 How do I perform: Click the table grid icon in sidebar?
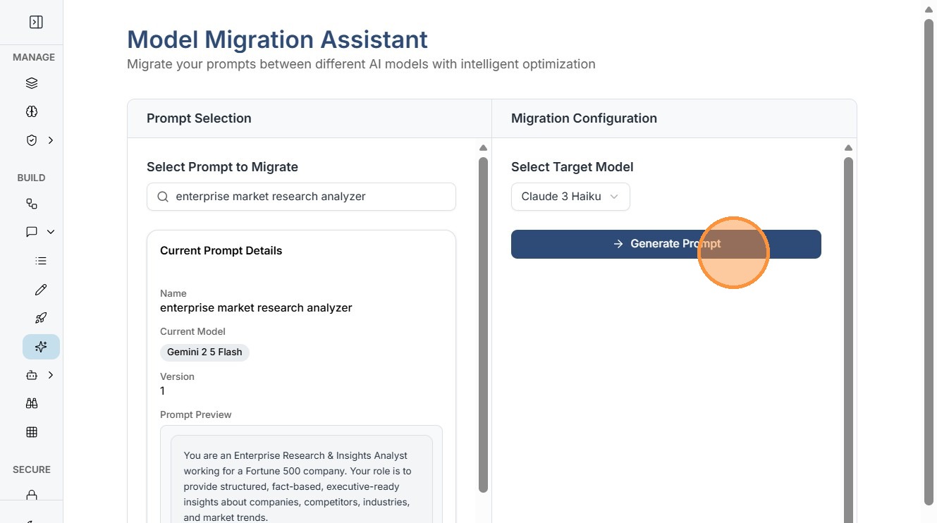point(32,432)
